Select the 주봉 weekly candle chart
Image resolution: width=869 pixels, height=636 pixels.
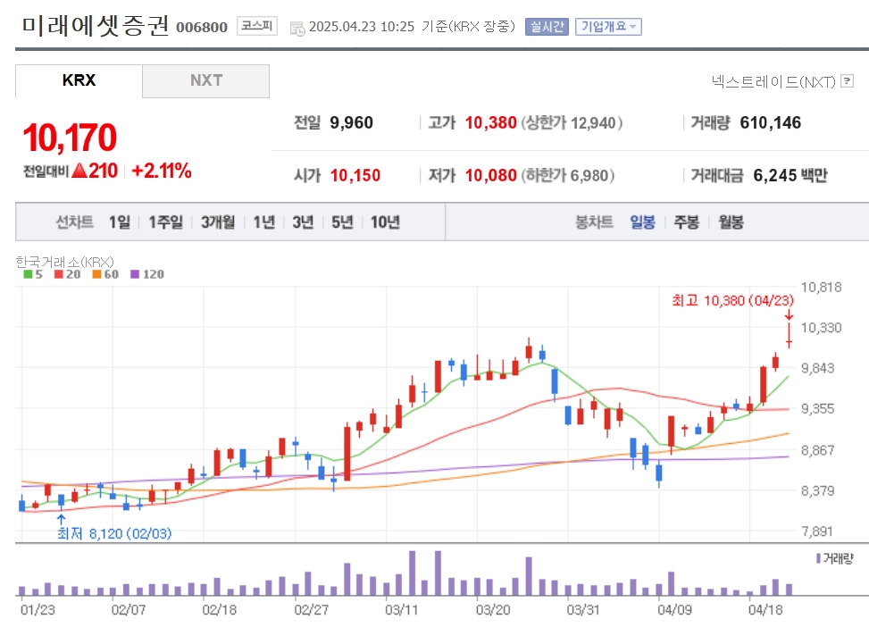pyautogui.click(x=687, y=222)
